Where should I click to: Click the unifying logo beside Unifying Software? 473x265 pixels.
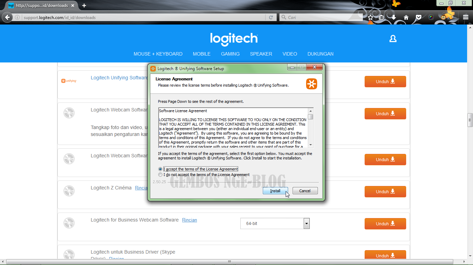tap(69, 81)
